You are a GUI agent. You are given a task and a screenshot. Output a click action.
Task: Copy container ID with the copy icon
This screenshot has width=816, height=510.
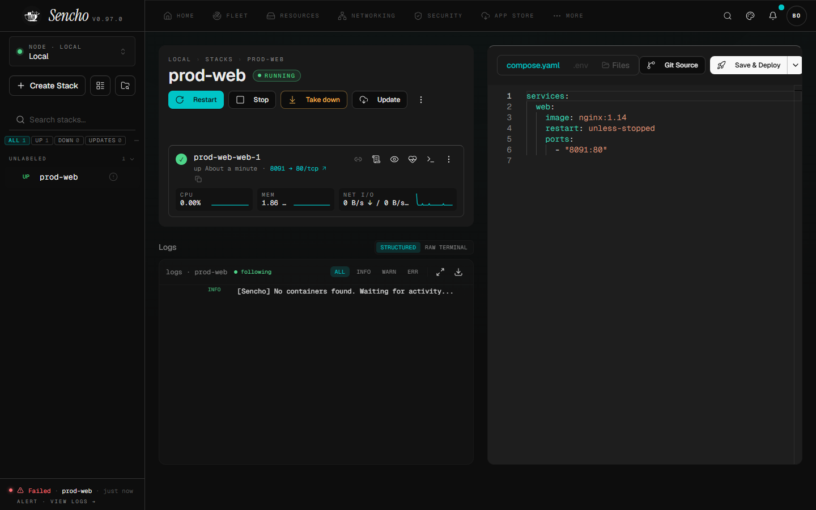[x=198, y=179]
